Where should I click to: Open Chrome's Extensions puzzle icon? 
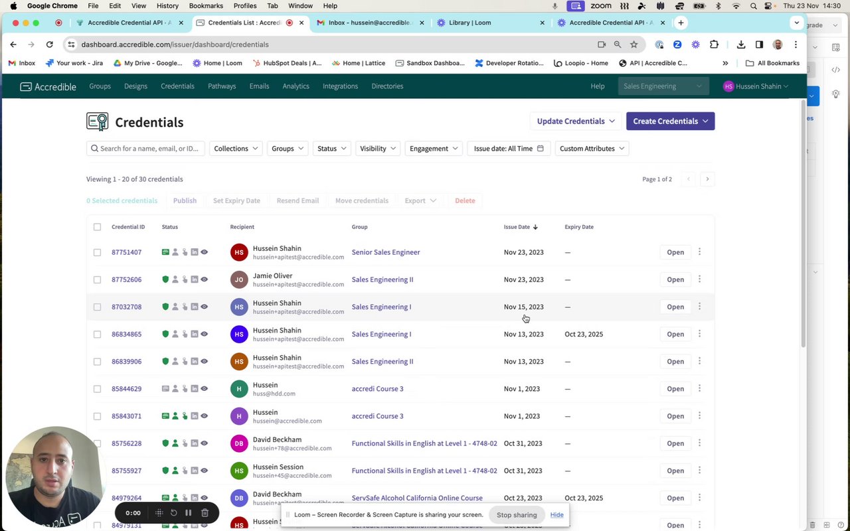[x=714, y=44]
